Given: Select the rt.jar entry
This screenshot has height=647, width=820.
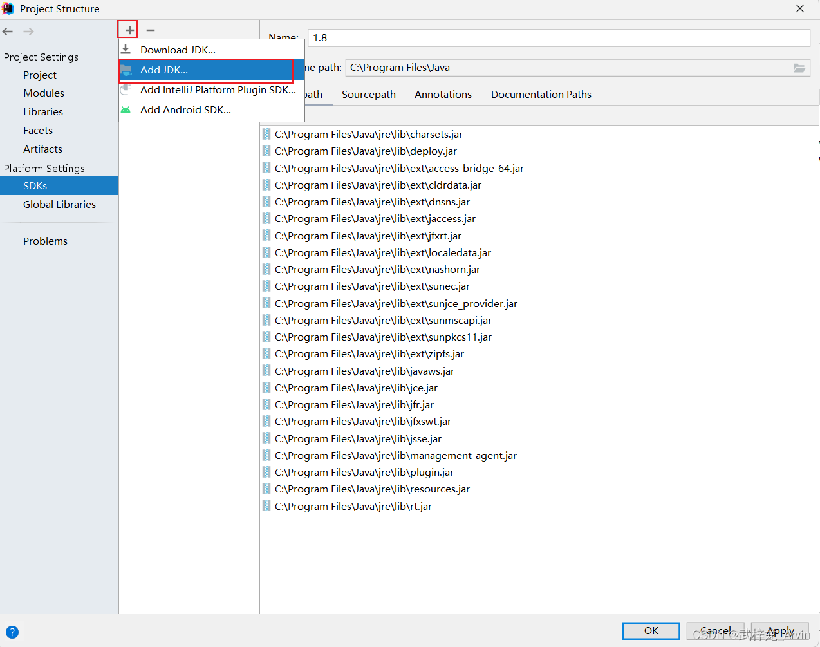Looking at the screenshot, I should point(353,506).
